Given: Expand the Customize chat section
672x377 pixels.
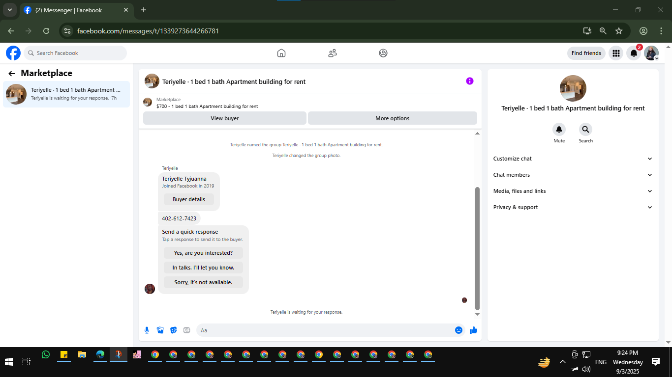Looking at the screenshot, I should [x=573, y=159].
